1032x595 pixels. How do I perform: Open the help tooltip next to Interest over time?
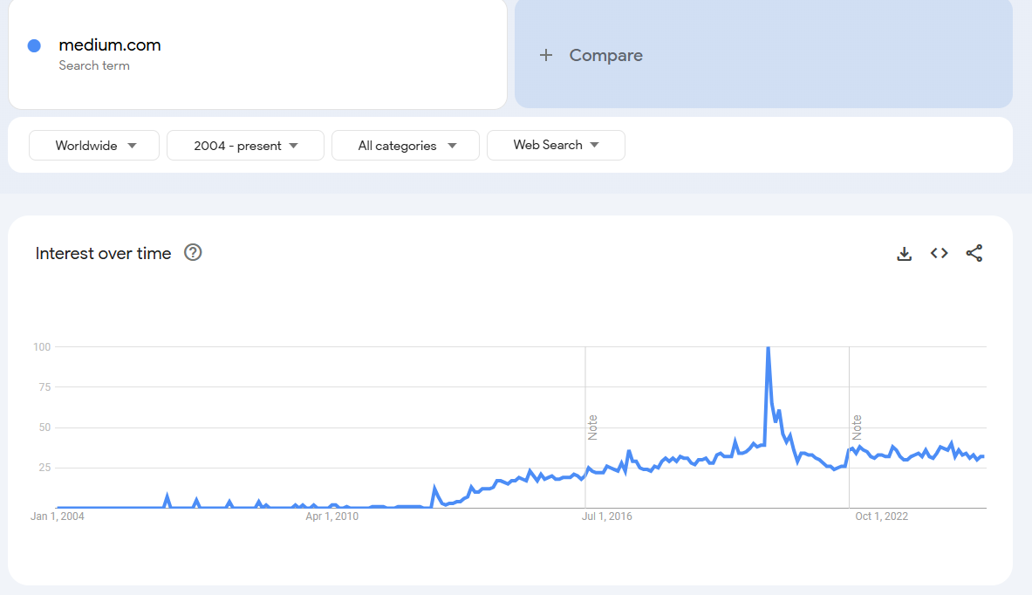[x=193, y=252]
